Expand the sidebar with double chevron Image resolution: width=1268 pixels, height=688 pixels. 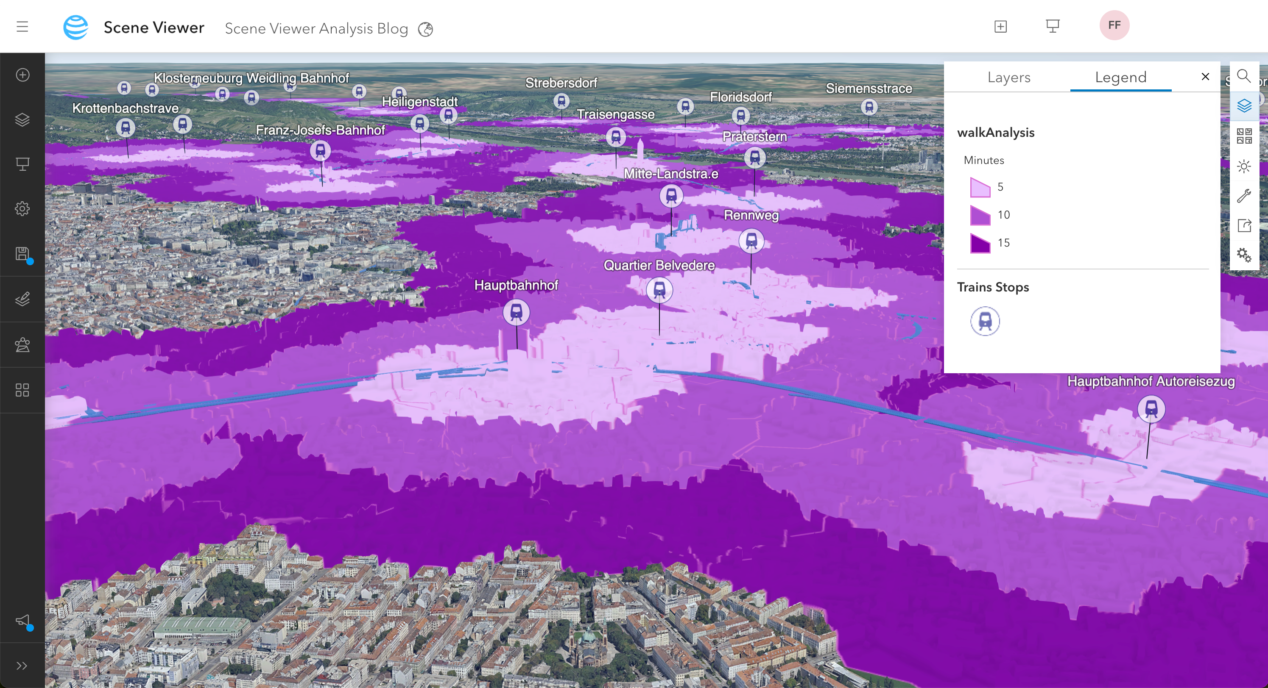(x=22, y=666)
